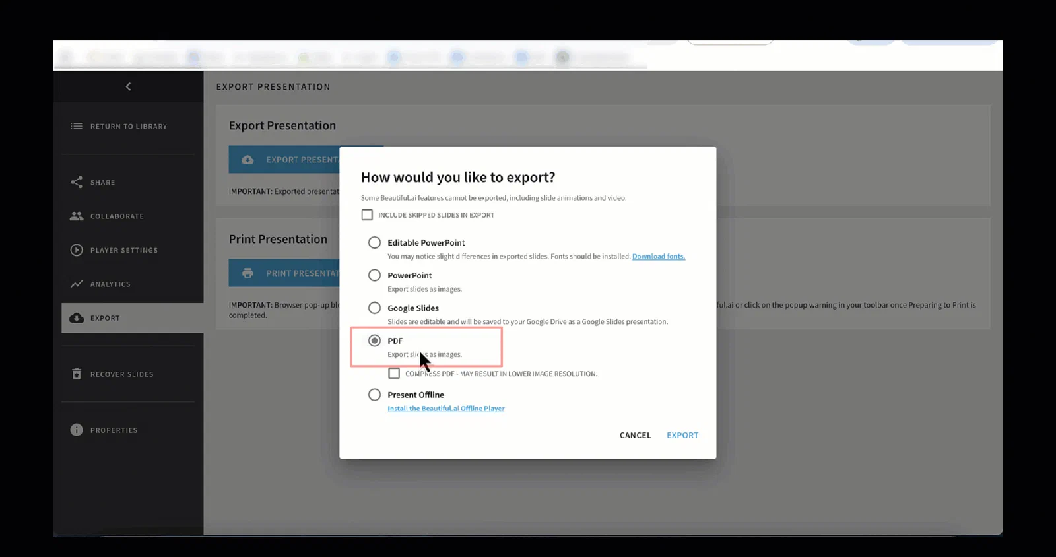Click the Cancel button in dialog
This screenshot has height=557, width=1056.
click(x=636, y=436)
